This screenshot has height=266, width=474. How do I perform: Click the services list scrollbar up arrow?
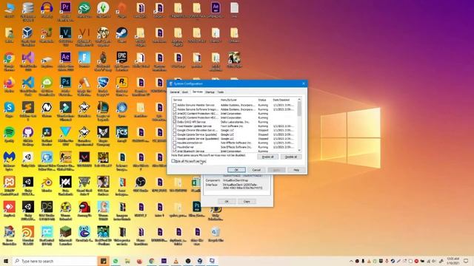pos(299,99)
